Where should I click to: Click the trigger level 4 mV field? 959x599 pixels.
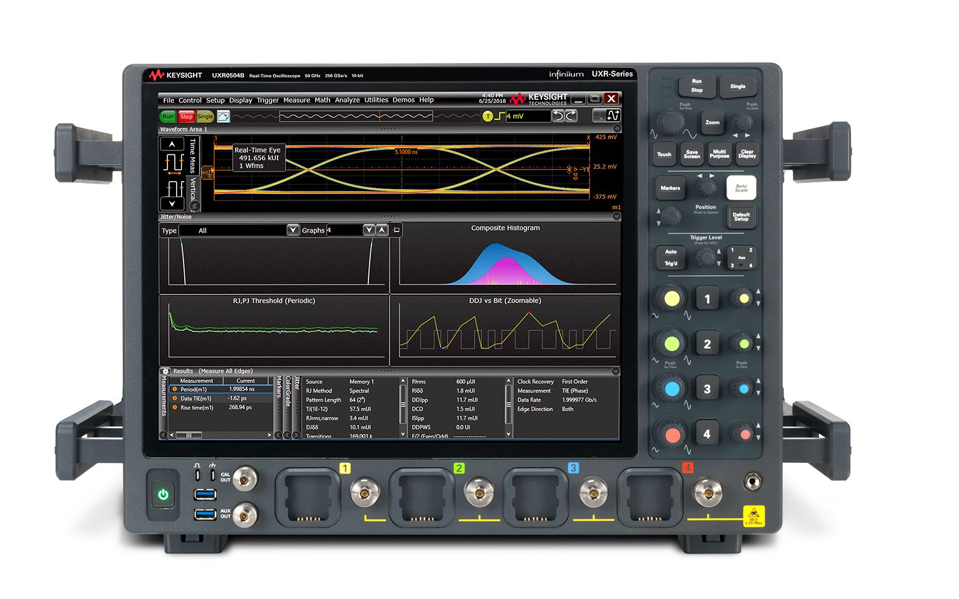tap(528, 117)
